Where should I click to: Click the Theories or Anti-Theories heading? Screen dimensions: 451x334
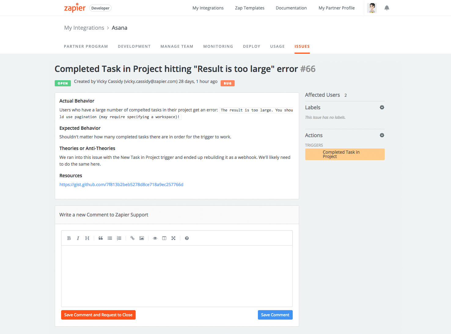[87, 148]
